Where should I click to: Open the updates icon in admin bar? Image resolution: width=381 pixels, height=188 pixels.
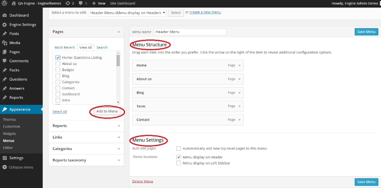point(67,3)
